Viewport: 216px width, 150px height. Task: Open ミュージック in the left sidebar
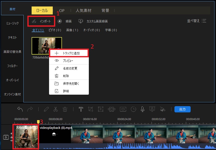(x=12, y=23)
